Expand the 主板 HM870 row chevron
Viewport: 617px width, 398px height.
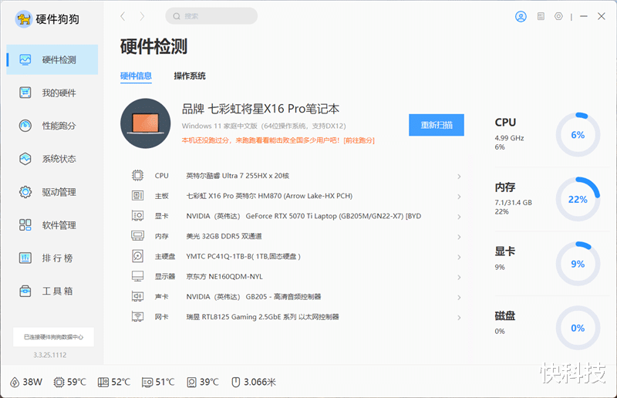[x=459, y=197]
